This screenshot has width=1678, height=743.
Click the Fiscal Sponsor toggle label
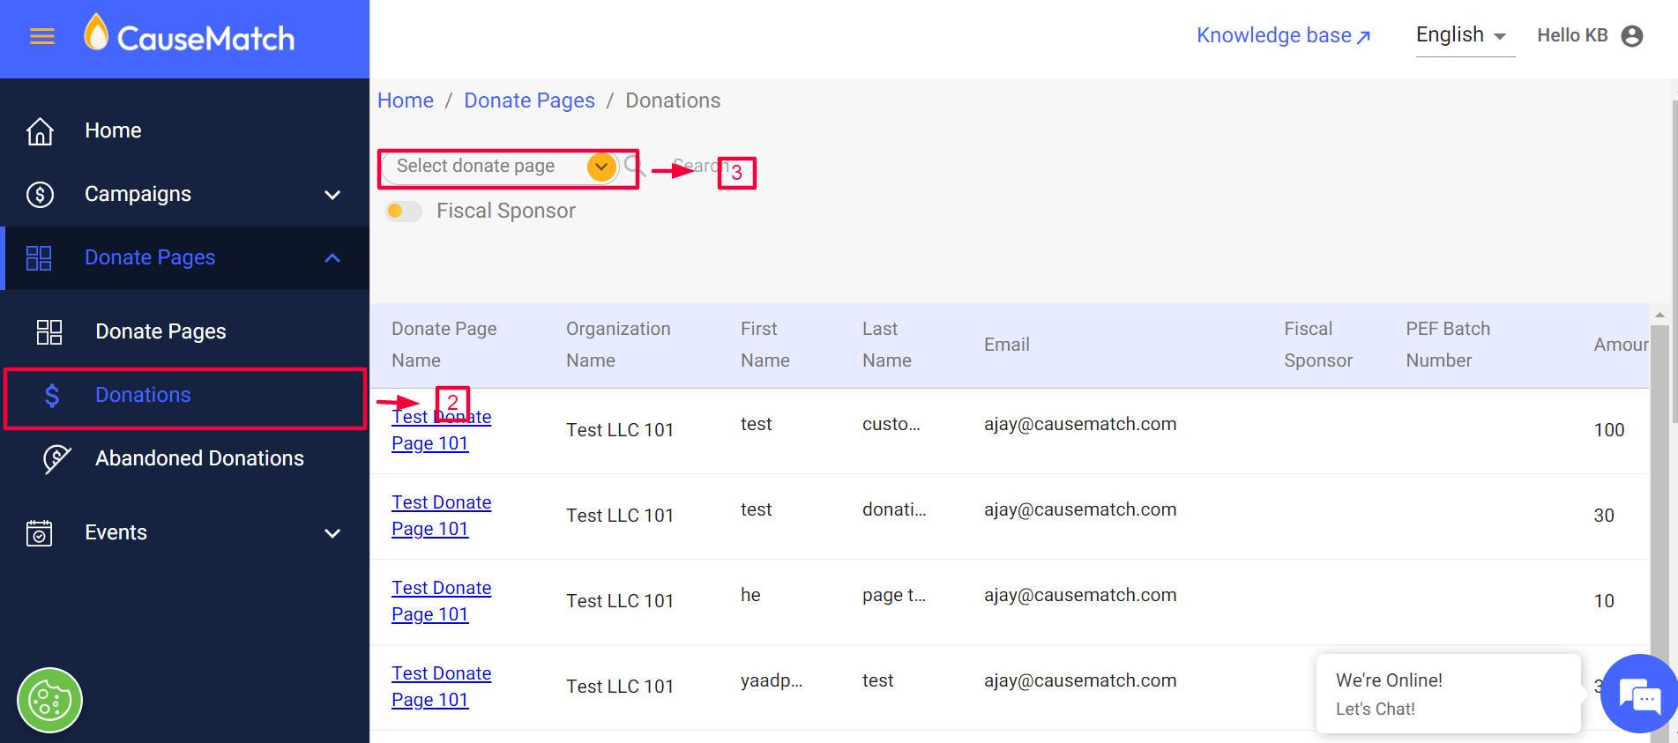[506, 211]
